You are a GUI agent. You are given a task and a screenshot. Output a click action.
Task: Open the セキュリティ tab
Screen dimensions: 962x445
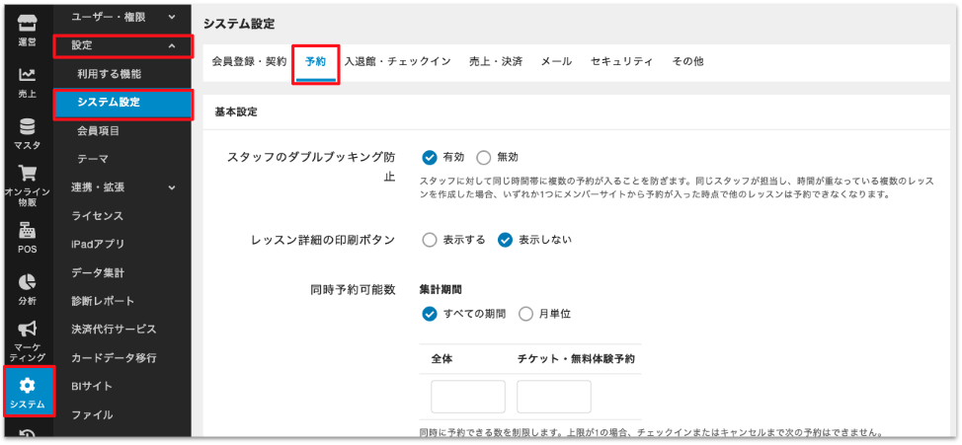[621, 61]
